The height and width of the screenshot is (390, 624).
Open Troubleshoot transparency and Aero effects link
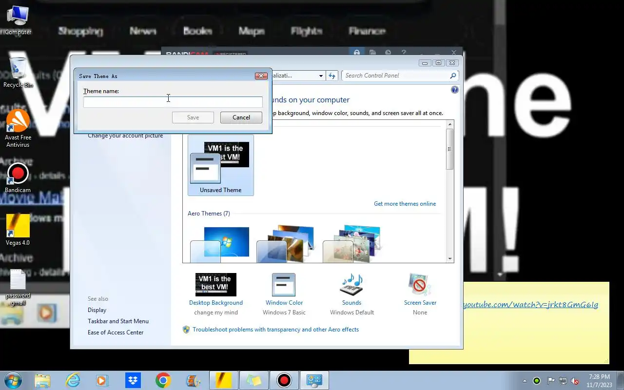point(275,330)
